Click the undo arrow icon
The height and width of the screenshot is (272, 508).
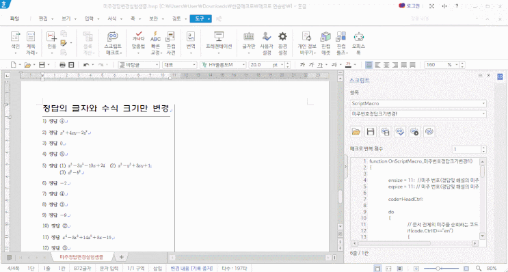pos(86,65)
